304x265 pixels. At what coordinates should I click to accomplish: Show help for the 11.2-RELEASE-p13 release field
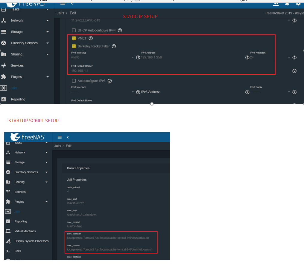(294, 20)
